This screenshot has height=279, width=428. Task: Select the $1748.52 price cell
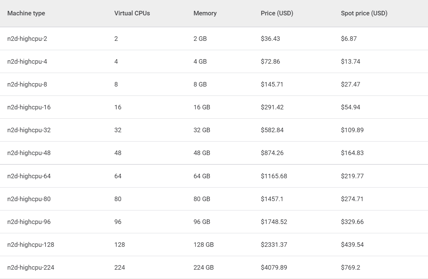[x=274, y=222]
